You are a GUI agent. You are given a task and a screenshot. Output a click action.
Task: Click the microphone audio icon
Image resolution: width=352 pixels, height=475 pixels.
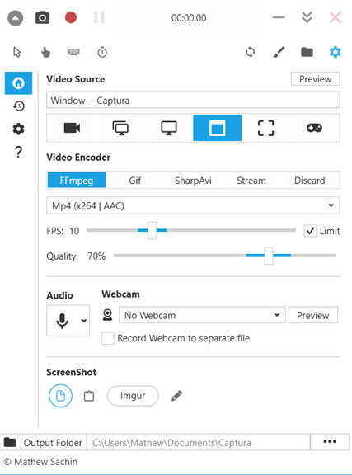point(62,321)
